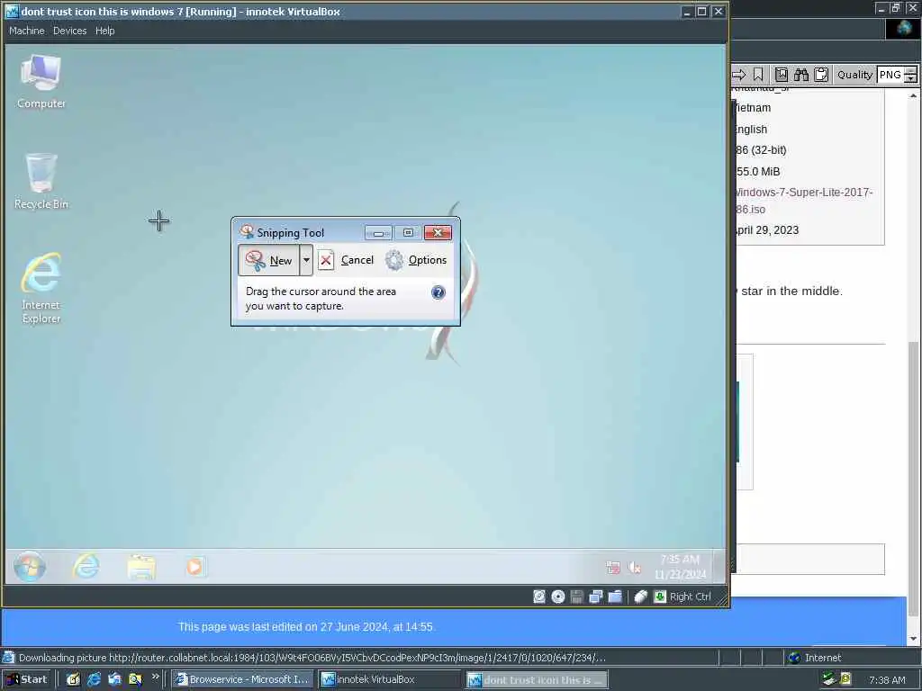Image resolution: width=922 pixels, height=691 pixels.
Task: Click the host key green arrow indicator
Action: 660,597
